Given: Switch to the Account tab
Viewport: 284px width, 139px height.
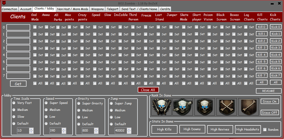Looking at the screenshot, I should point(26,9).
